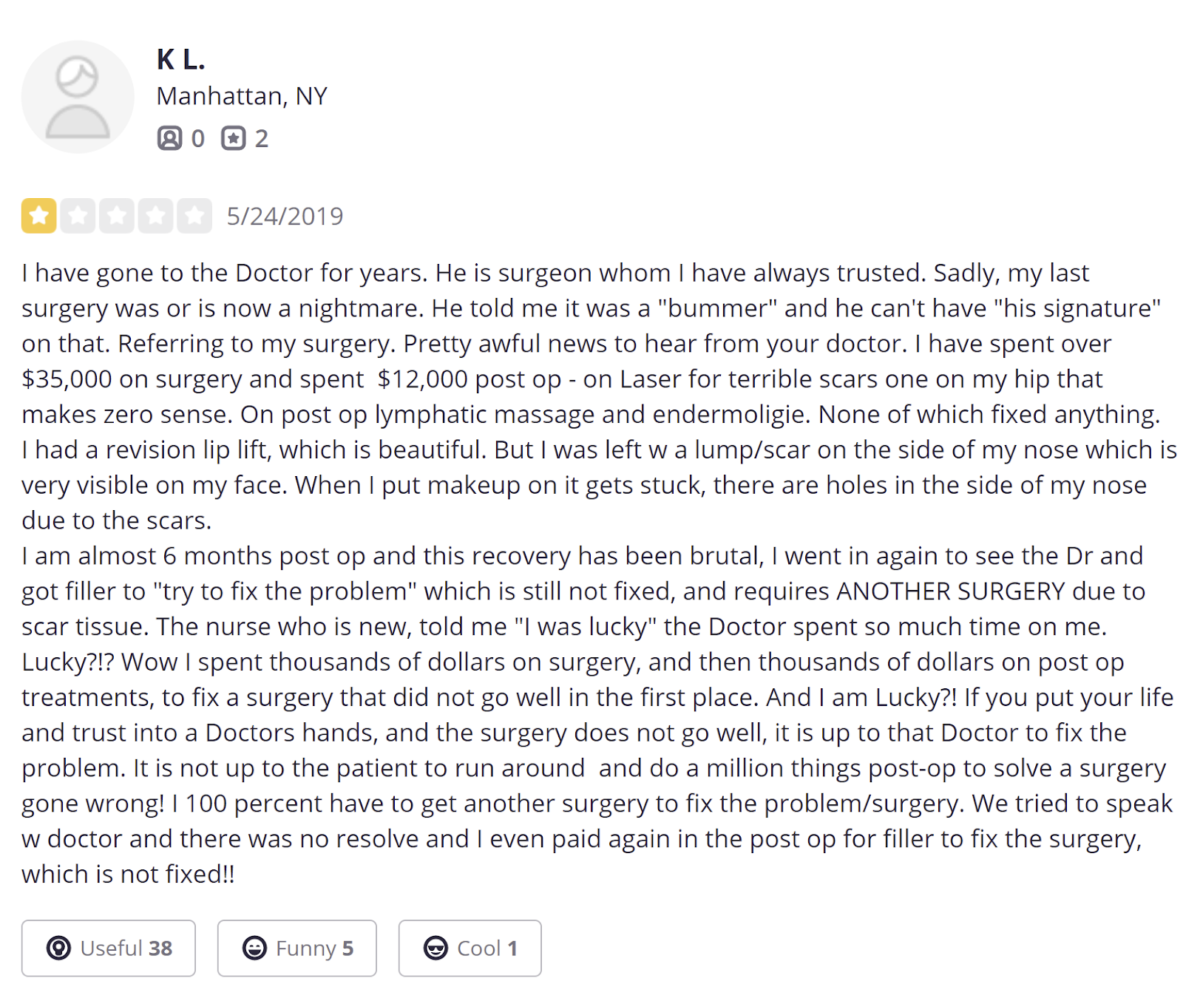Screen dimensions: 1183x984
Task: Click the number 2 beside reviews icon
Action: tap(262, 139)
